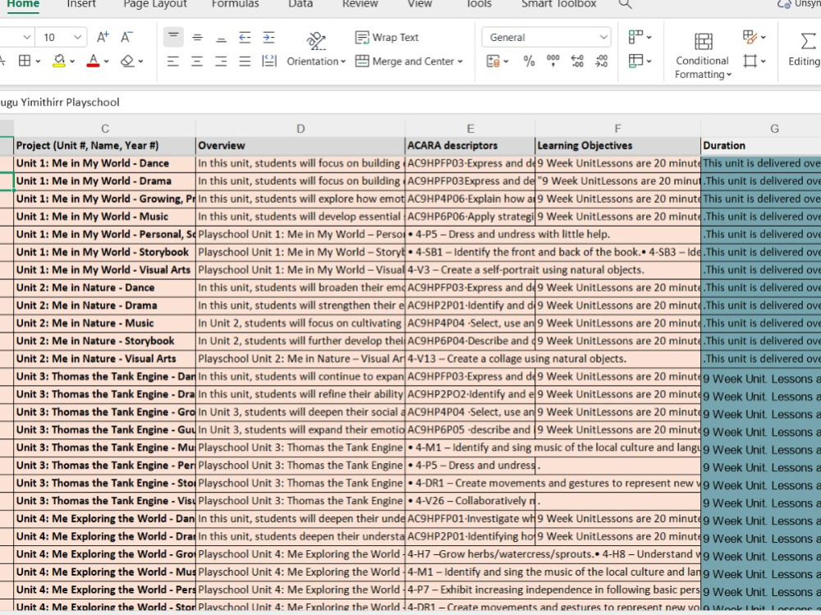
Task: Expand the Merge and Center dropdown arrow
Action: click(461, 62)
